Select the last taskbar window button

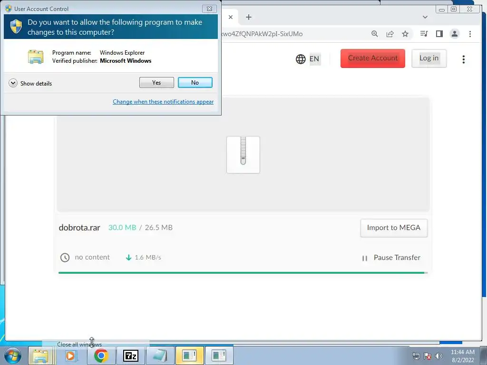219,355
